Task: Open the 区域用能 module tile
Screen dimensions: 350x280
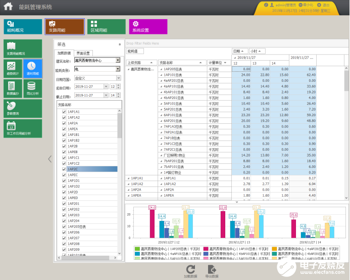Action: pos(106,27)
